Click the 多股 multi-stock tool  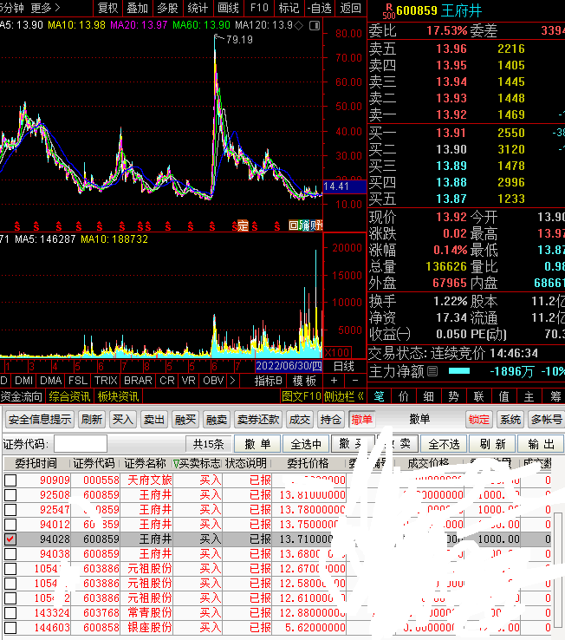tap(167, 8)
